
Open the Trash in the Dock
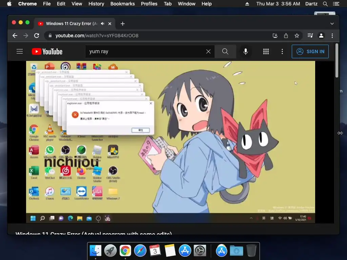point(251,251)
